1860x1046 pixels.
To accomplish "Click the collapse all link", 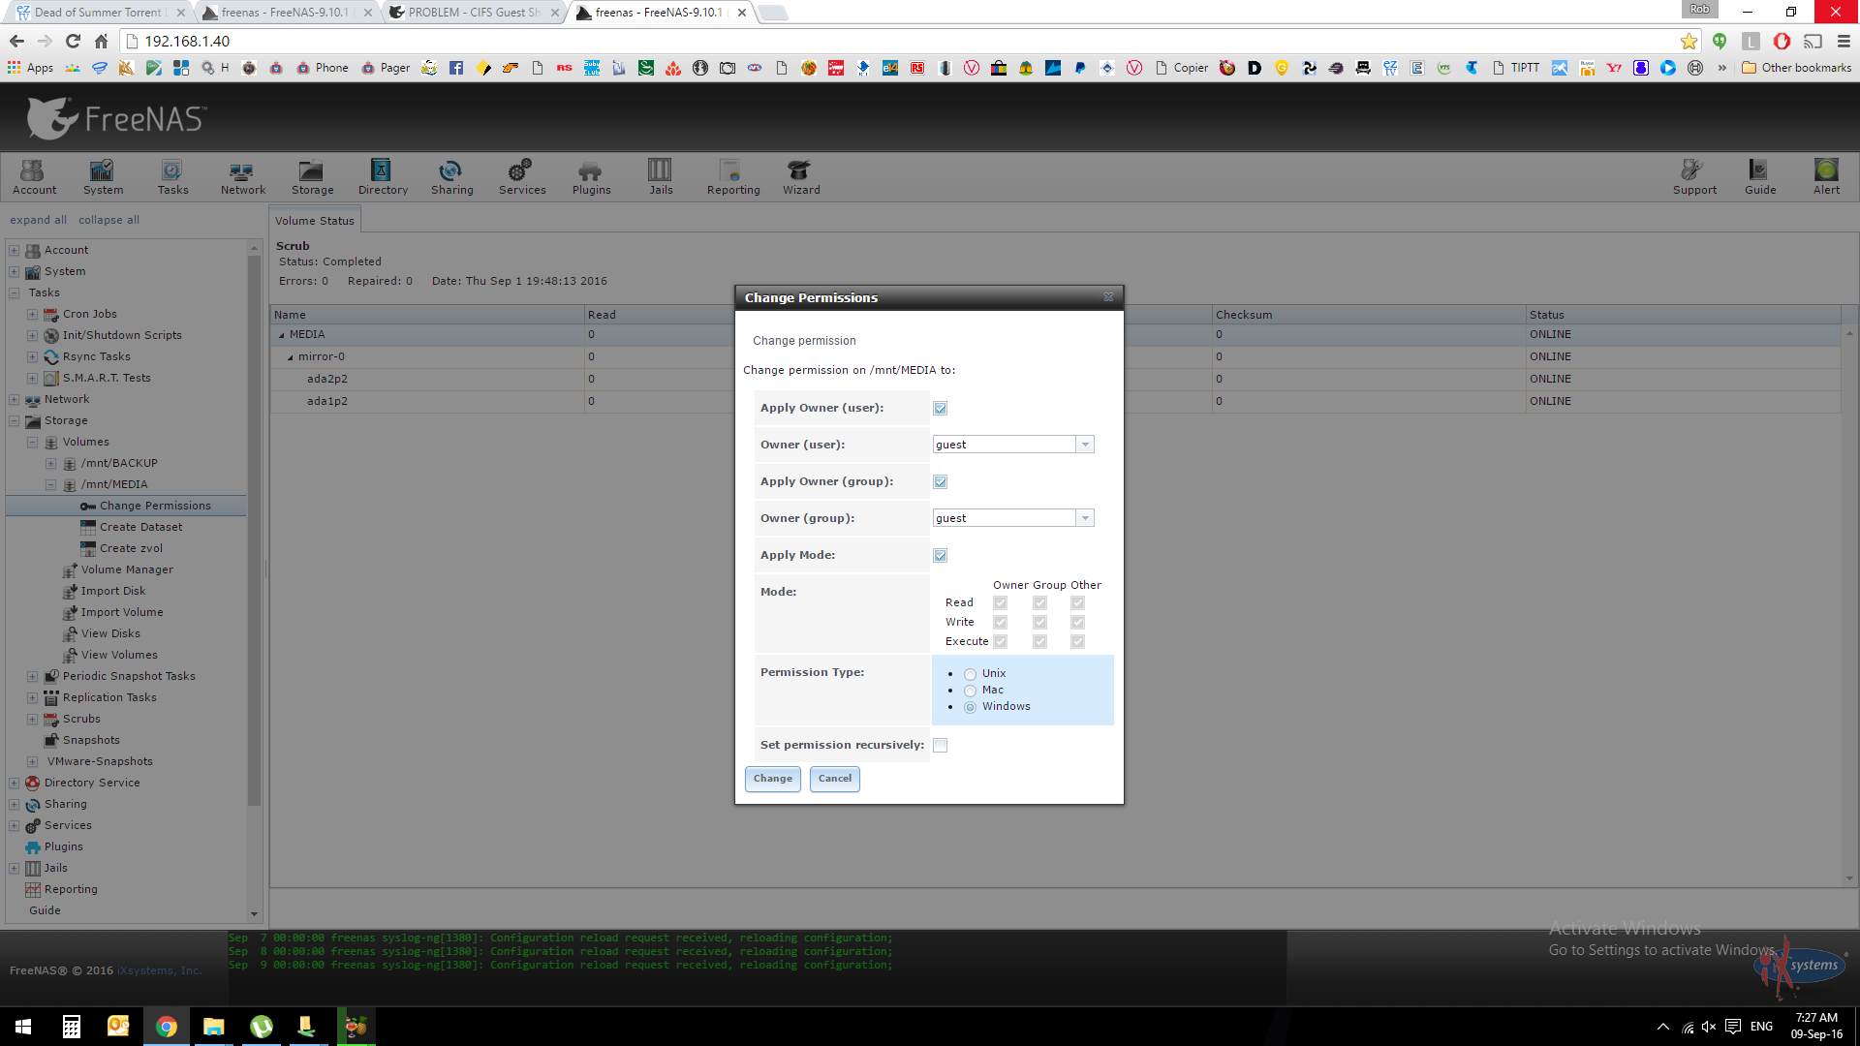I will [108, 220].
